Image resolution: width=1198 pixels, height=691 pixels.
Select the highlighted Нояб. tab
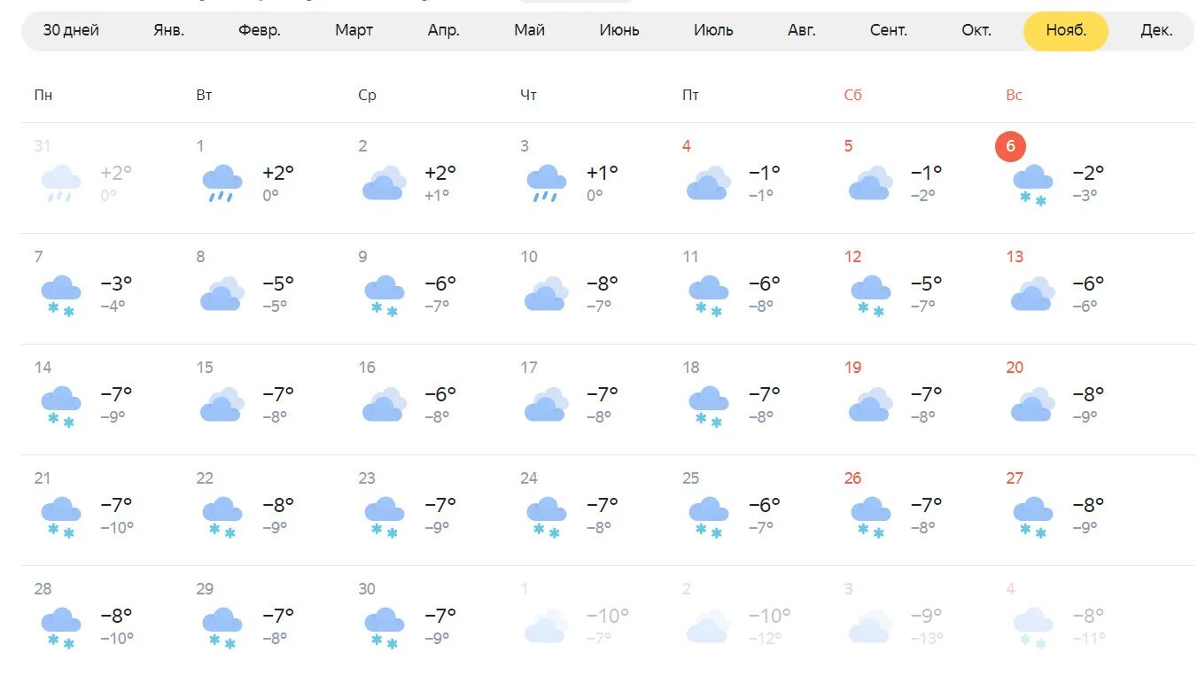click(x=1065, y=30)
